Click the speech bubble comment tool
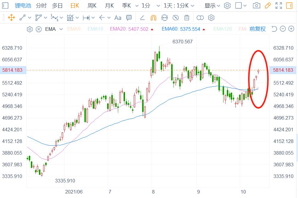Viewport: 298px width, 198px height. tap(129, 18)
